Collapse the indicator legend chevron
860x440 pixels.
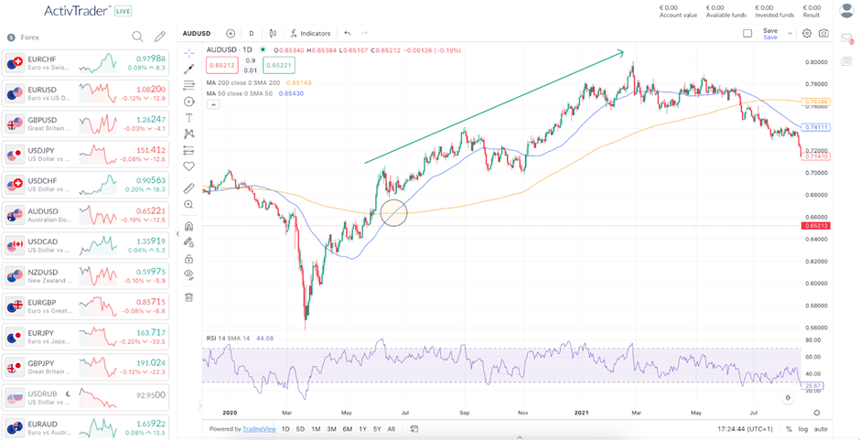coord(213,104)
